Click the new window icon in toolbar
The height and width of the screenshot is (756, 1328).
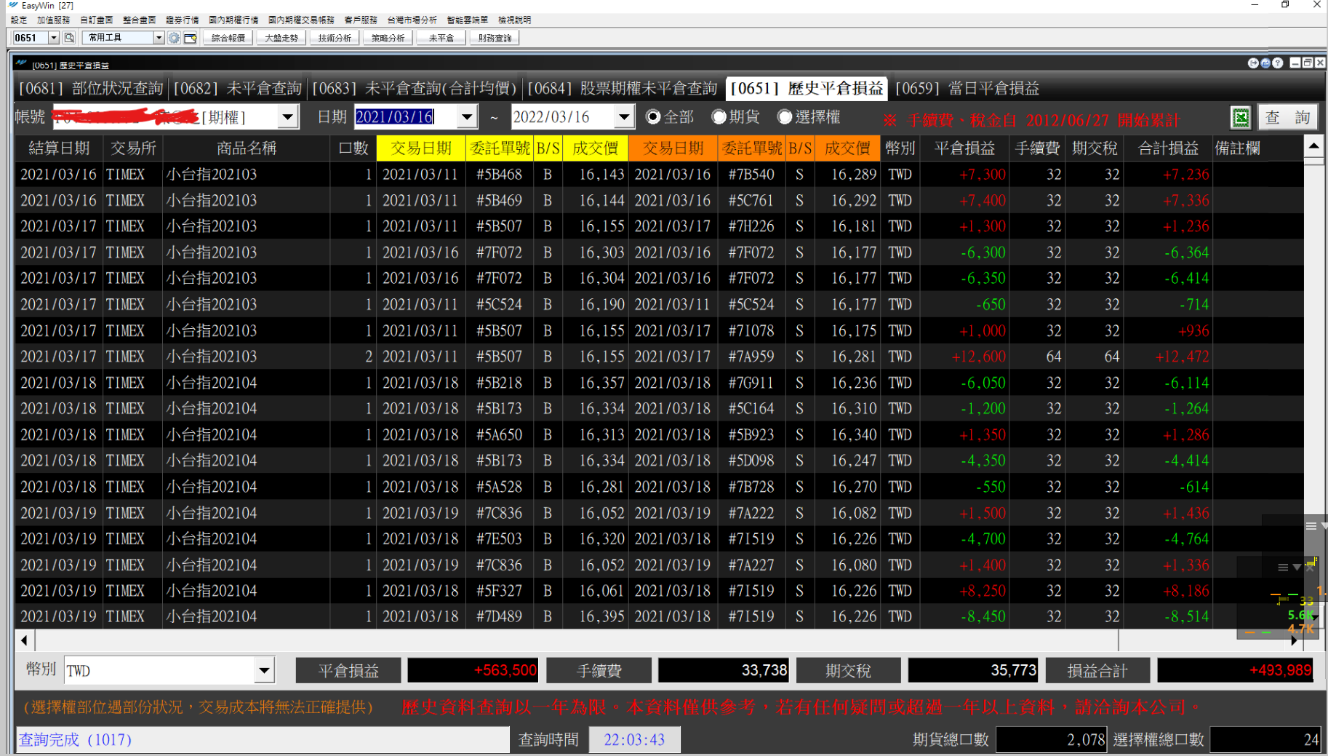[191, 38]
